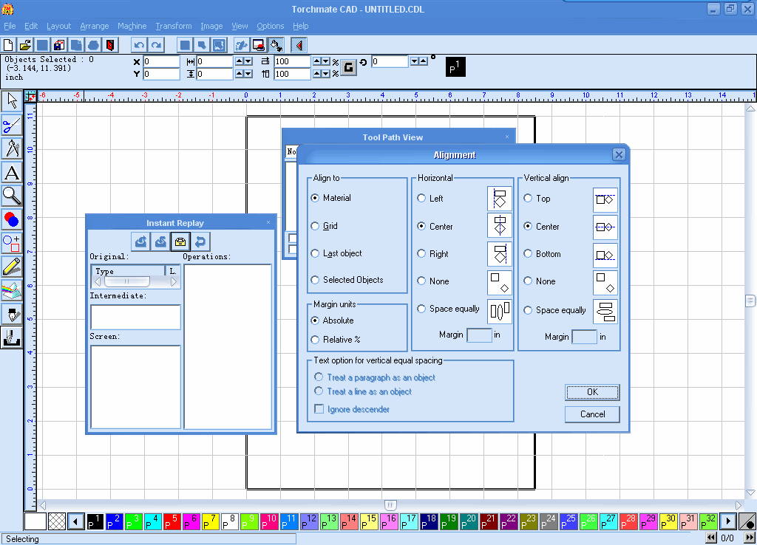Select Grid in Align to group
This screenshot has height=545, width=757.
pyautogui.click(x=325, y=226)
